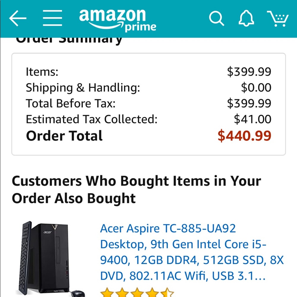The image size is (297, 297).
Task: Tap the Amazon Prime logo
Action: 118,20
